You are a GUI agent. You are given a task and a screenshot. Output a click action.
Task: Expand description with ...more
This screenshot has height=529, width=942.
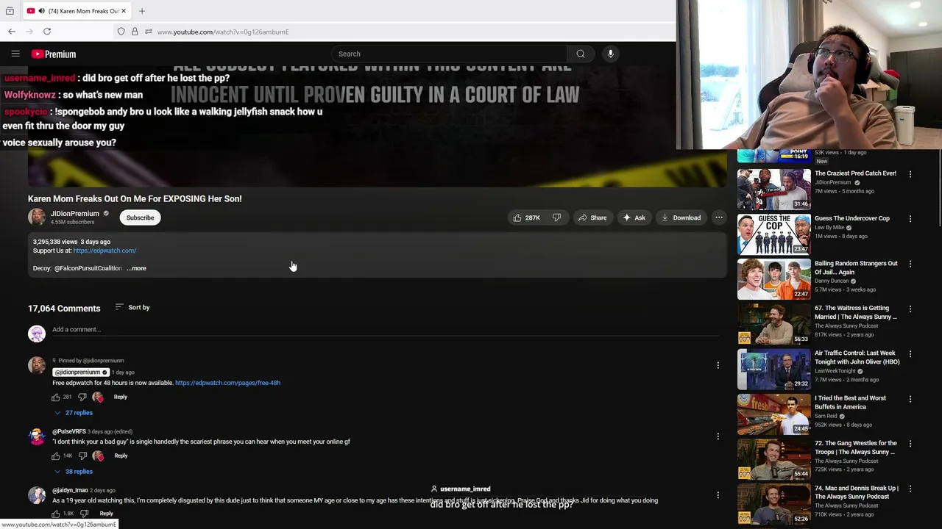[x=137, y=268]
